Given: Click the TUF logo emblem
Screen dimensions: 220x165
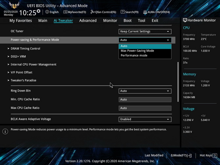Looking at the screenshot, I should point(14,5).
